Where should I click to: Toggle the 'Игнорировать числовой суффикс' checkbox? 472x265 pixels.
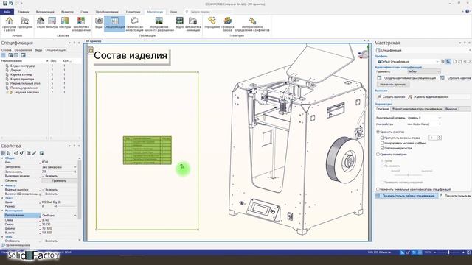(382, 143)
